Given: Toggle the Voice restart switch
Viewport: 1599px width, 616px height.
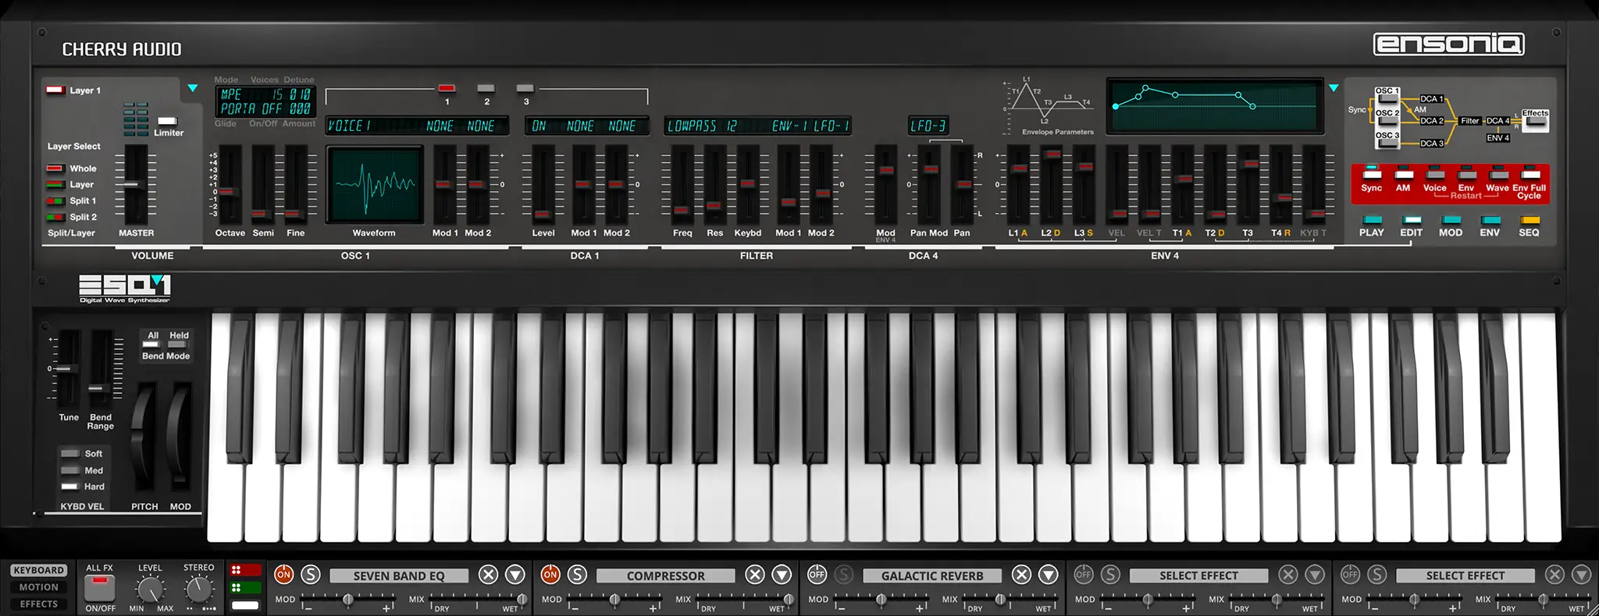Looking at the screenshot, I should click(x=1435, y=174).
